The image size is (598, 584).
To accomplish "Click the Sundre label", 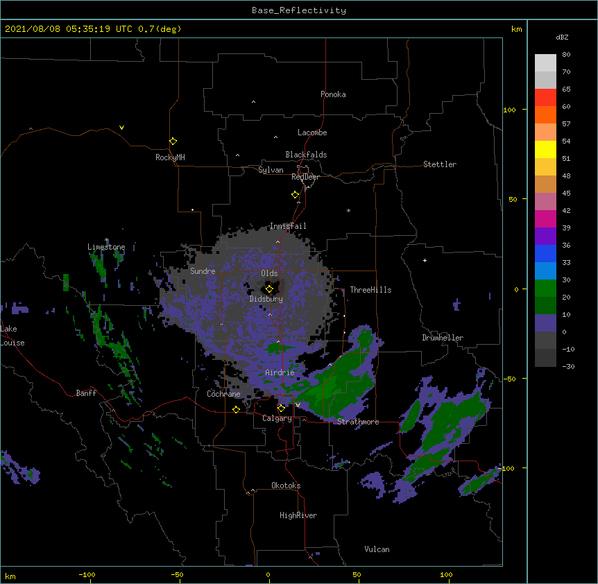I will 203,271.
